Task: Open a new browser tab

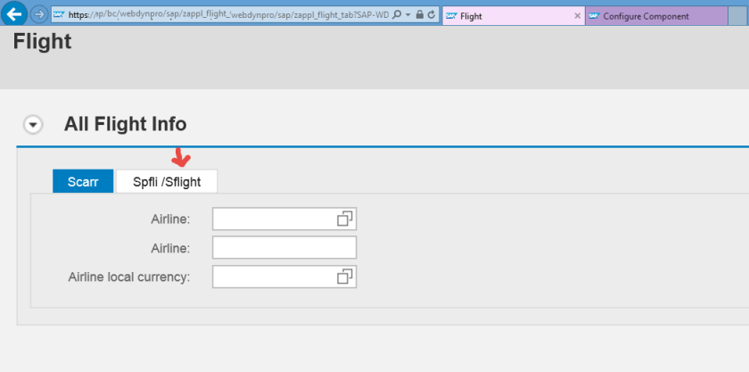Action: pos(738,16)
